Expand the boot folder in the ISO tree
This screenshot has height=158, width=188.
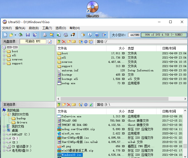pos(4,51)
